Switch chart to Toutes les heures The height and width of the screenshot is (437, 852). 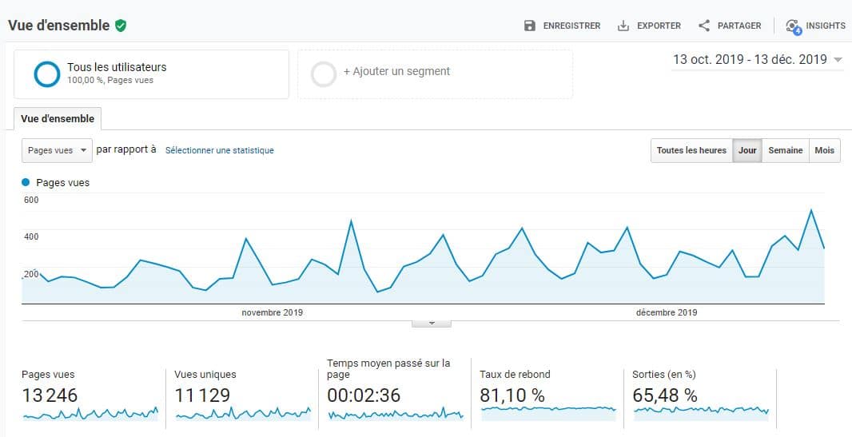click(691, 150)
